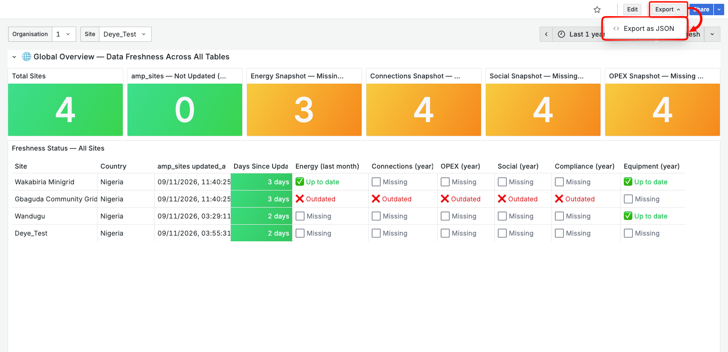Click the blue Share button
Image resolution: width=728 pixels, height=352 pixels.
point(702,10)
